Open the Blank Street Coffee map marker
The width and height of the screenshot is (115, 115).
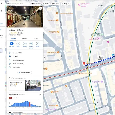click(79, 73)
